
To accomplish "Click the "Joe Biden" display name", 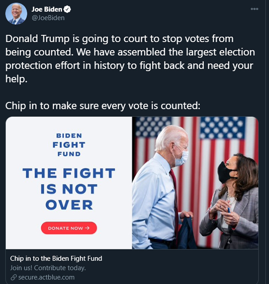I will [47, 9].
